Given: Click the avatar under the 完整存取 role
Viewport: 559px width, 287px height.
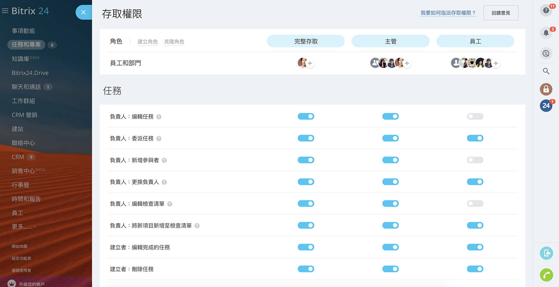Looking at the screenshot, I should pos(302,63).
